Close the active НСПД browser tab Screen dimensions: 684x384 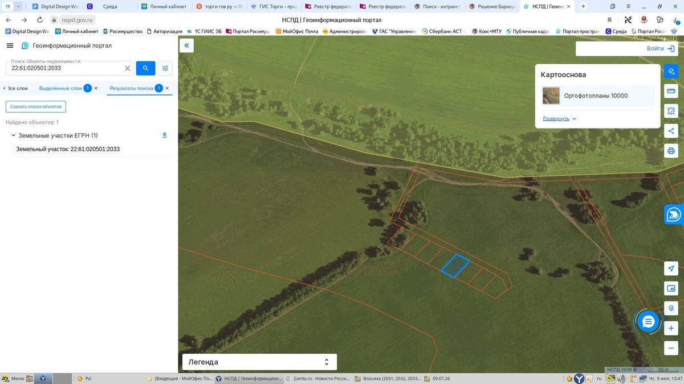[x=568, y=7]
